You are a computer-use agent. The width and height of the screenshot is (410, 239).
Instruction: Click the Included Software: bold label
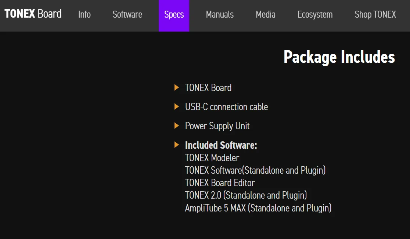221,145
